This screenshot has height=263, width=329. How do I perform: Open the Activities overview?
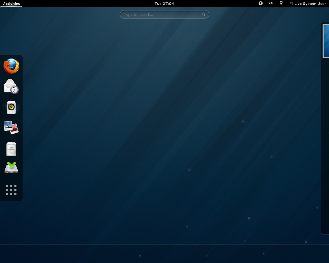tap(11, 3)
